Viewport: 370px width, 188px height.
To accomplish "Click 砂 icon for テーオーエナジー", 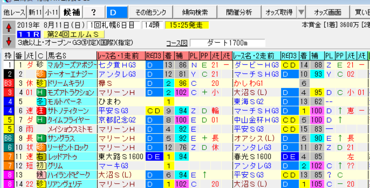I will tap(41, 75).
